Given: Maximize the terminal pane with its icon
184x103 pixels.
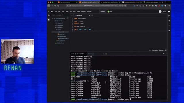Looking at the screenshot, I should (x=164, y=54).
